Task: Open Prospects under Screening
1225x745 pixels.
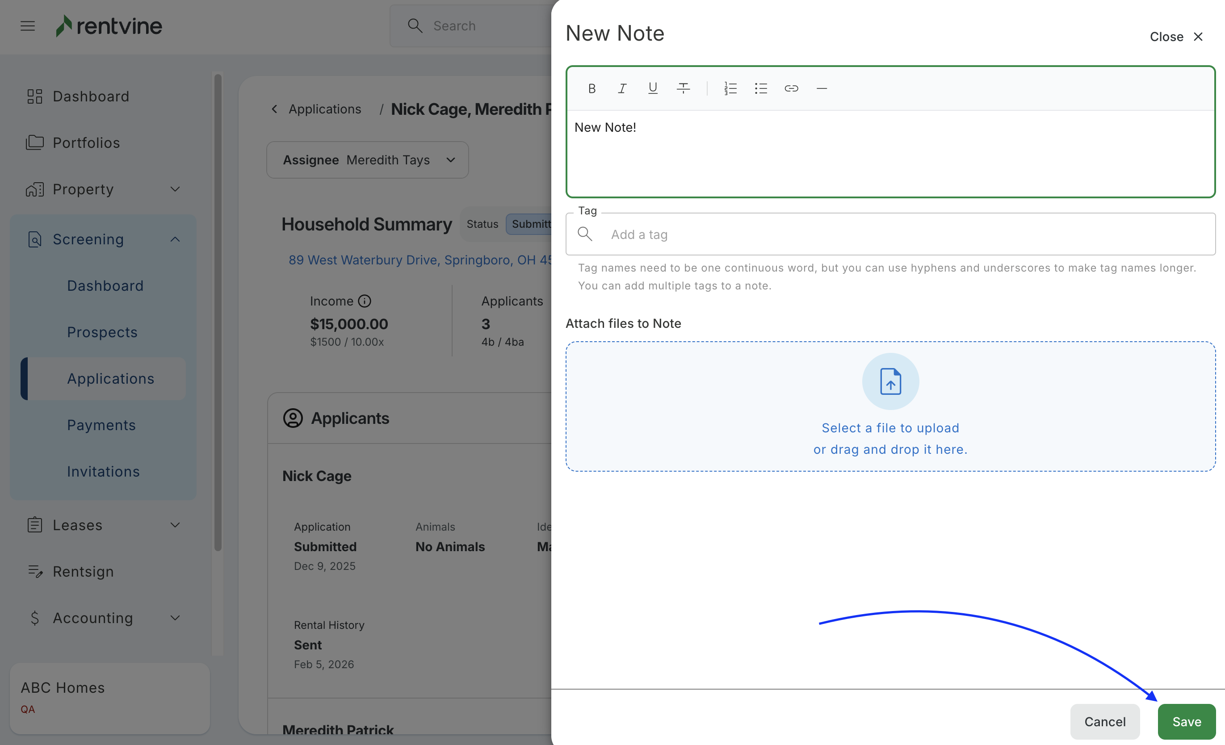Action: pos(102,332)
